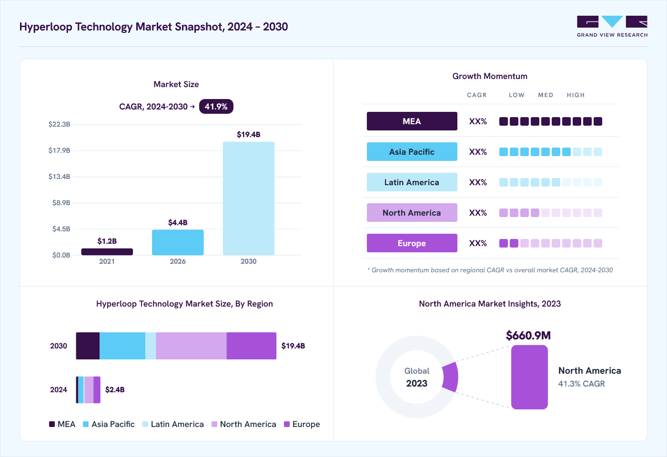Click the 2026 market size bar
This screenshot has height=457, width=667.
tap(178, 242)
